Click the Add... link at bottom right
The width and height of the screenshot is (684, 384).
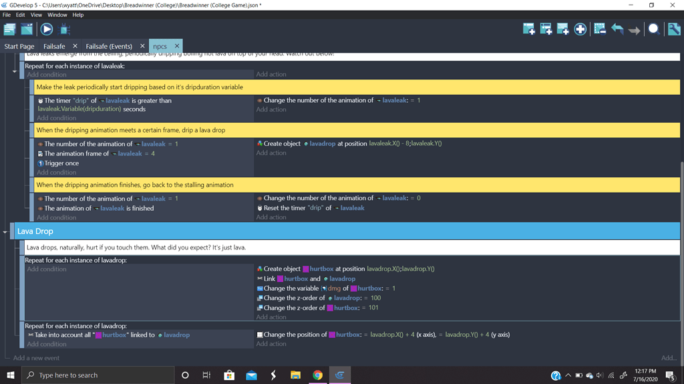(x=669, y=357)
